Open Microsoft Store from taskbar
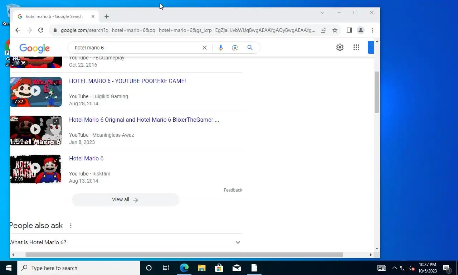 [219, 268]
